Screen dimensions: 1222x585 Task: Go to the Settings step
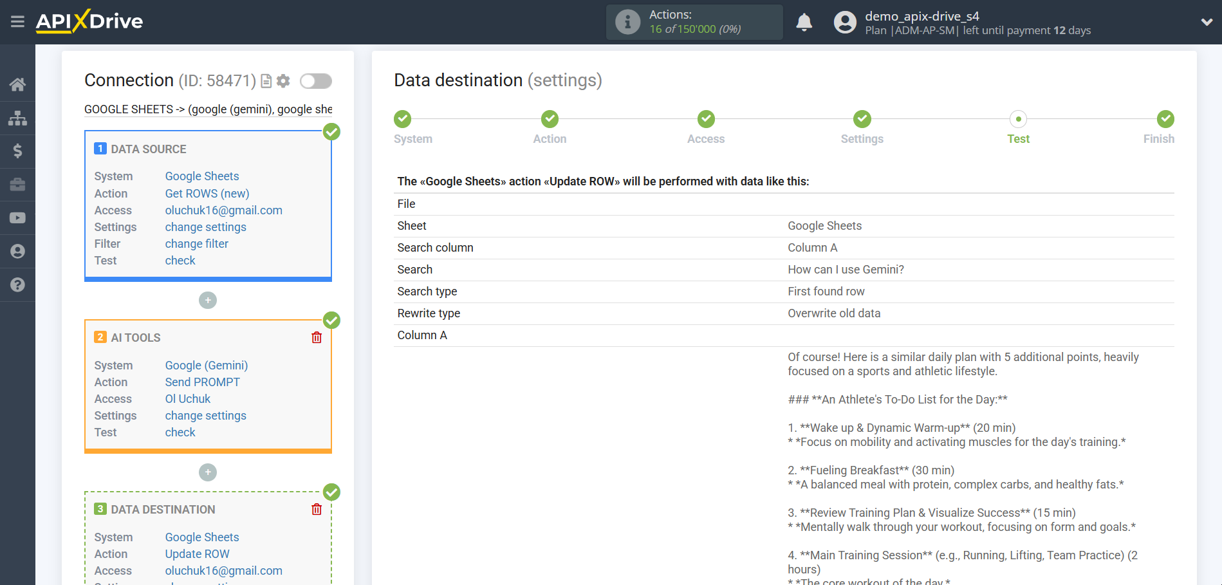862,120
